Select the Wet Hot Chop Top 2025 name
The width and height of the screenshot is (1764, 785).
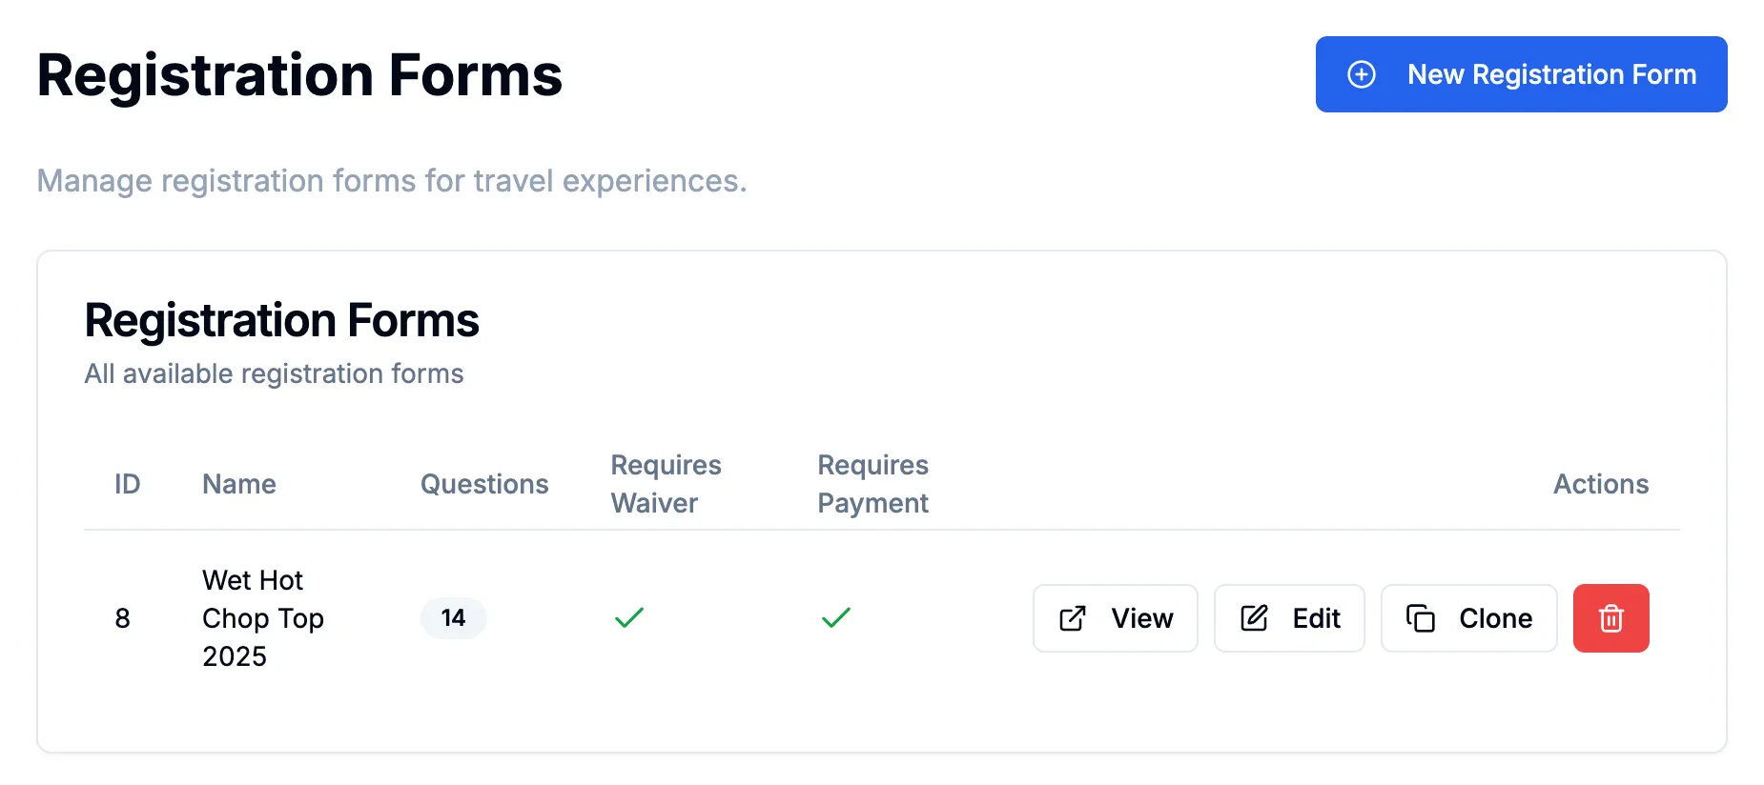click(263, 618)
